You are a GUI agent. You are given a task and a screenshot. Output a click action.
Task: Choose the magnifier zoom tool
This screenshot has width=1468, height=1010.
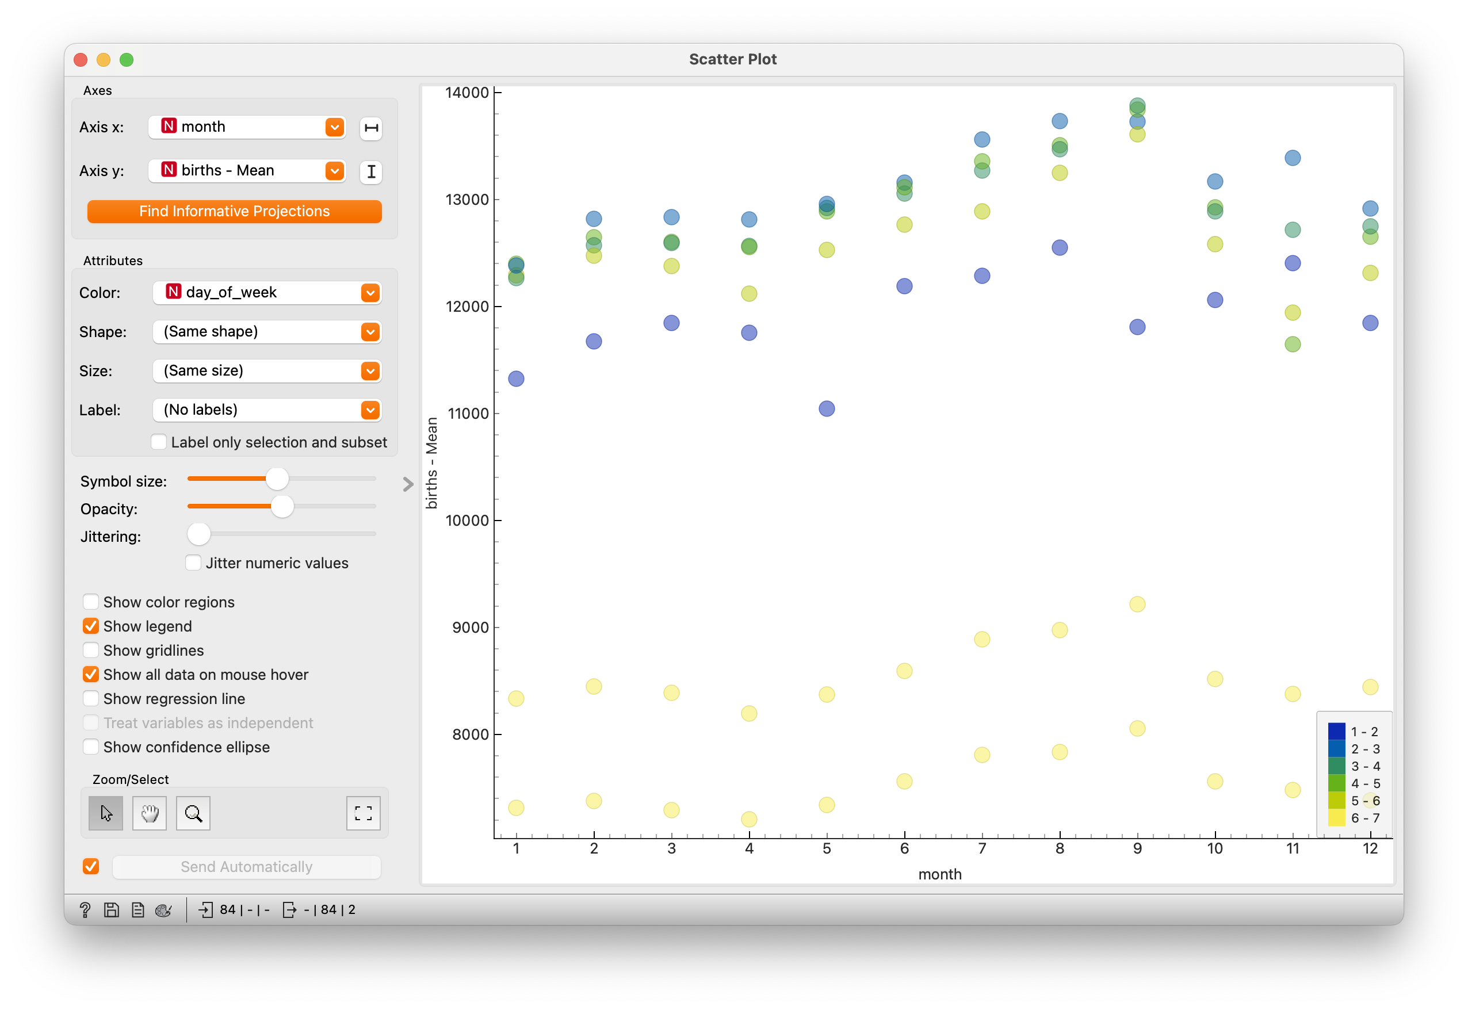(x=193, y=813)
